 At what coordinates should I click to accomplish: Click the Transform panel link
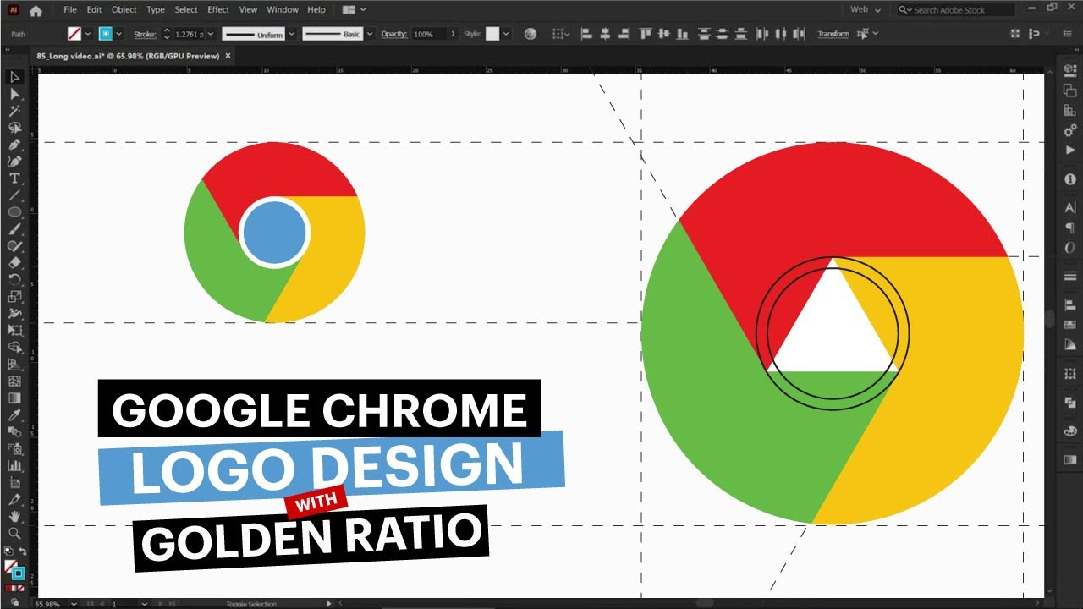(833, 34)
